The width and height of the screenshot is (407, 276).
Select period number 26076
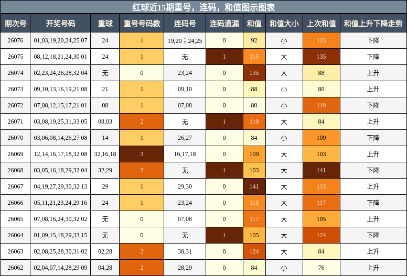tap(15, 40)
